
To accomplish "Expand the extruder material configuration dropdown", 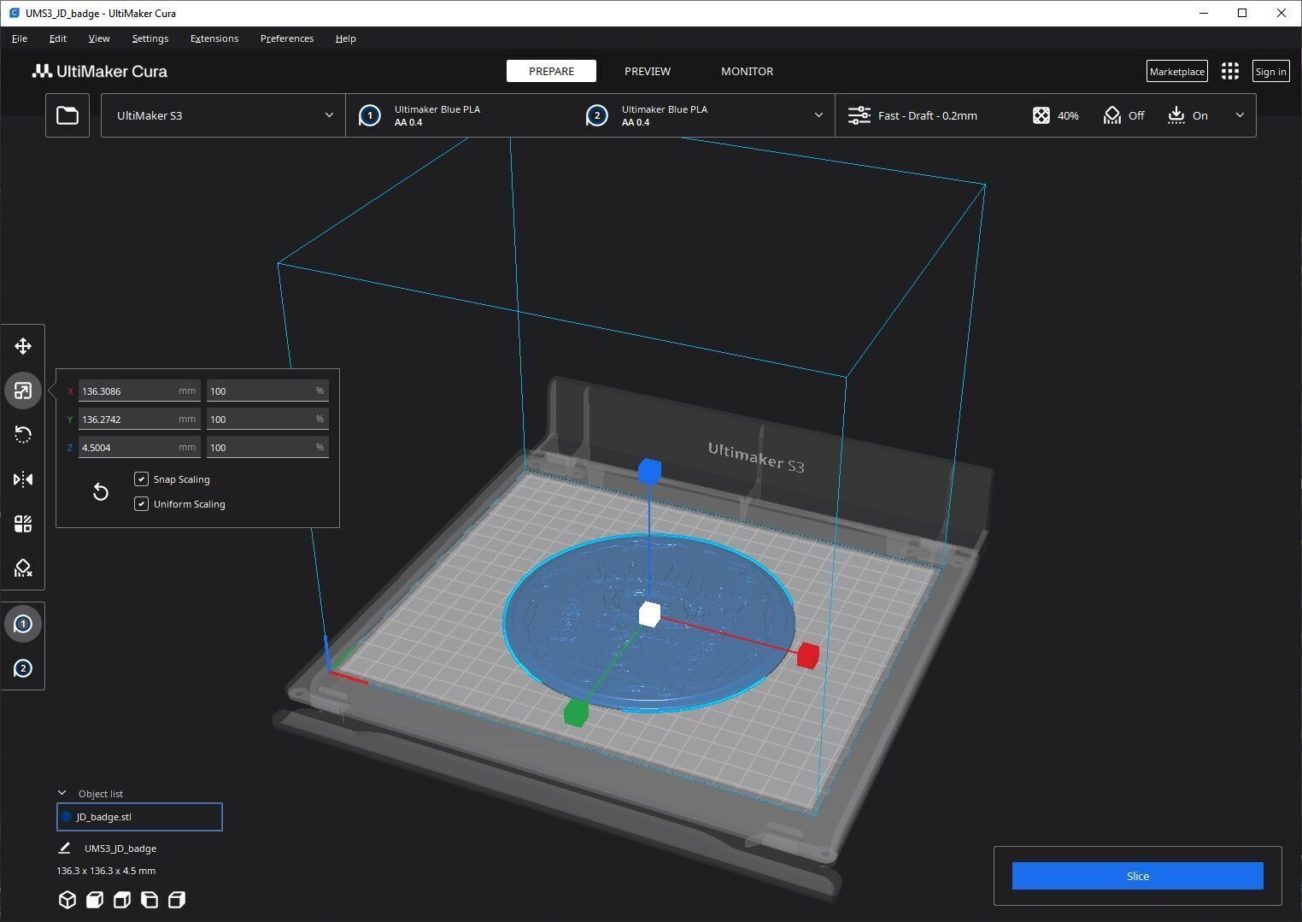I will 818,115.
